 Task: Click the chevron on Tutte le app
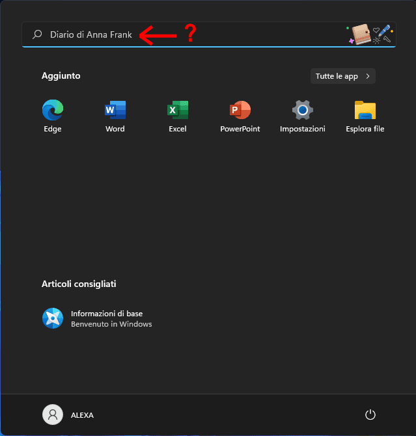(x=368, y=76)
